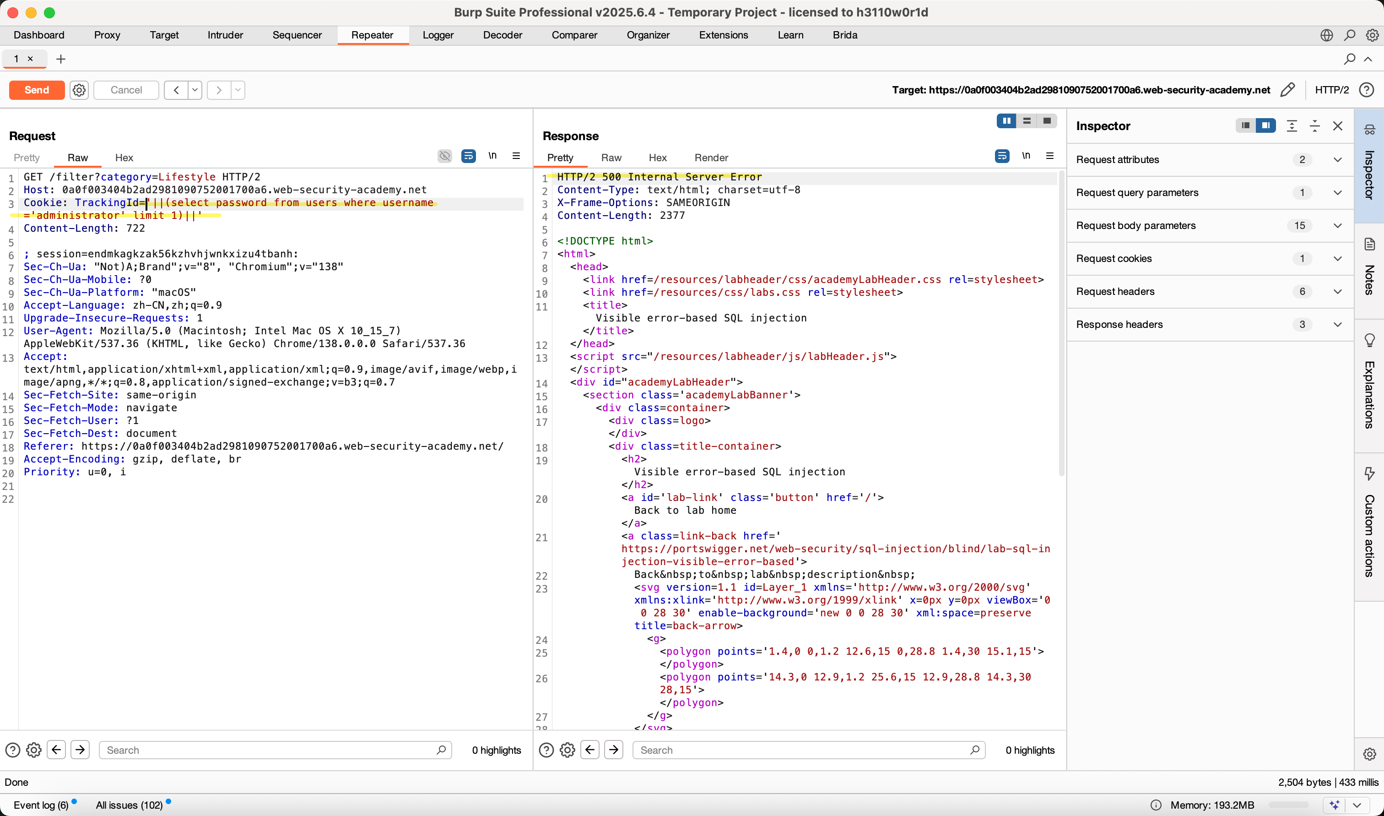Screen dimensions: 1384x816
Task: Toggle the HTTP/2 protocol label
Action: (1331, 90)
